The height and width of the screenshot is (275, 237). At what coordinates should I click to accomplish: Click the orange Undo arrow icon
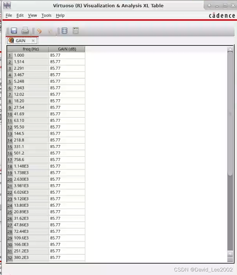tap(39, 31)
